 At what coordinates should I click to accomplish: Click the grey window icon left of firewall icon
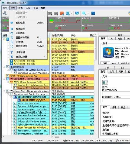(x=56, y=13)
